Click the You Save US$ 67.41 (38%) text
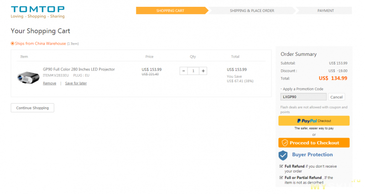Viewport: 365px width, 194px height. (240, 79)
